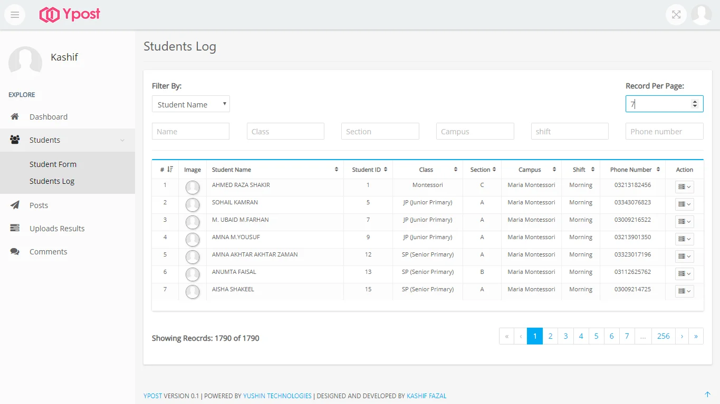Click the Uploads Results server icon
The height and width of the screenshot is (404, 720).
[15, 229]
